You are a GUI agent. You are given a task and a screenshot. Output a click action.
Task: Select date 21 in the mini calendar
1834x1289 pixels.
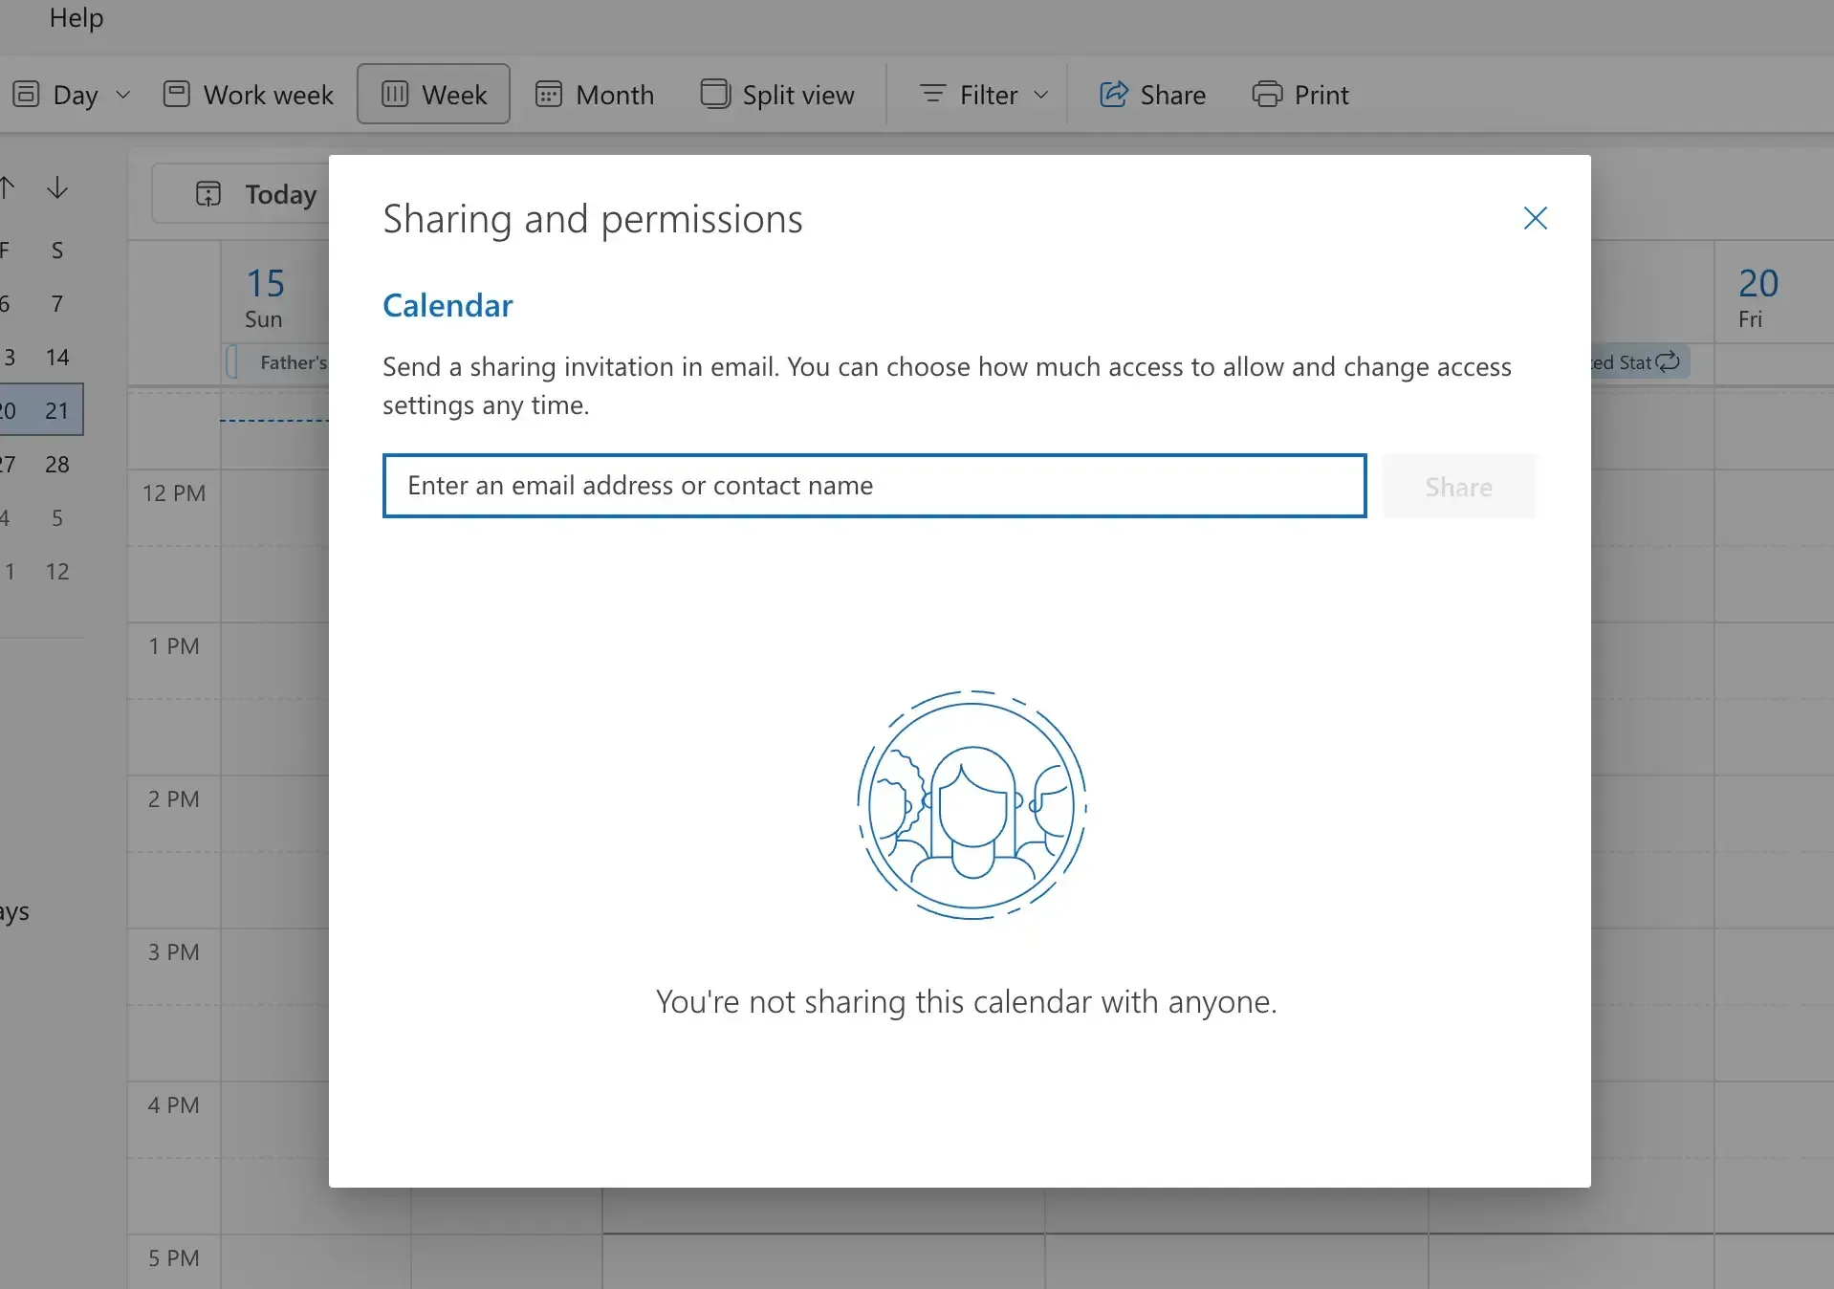coord(56,409)
